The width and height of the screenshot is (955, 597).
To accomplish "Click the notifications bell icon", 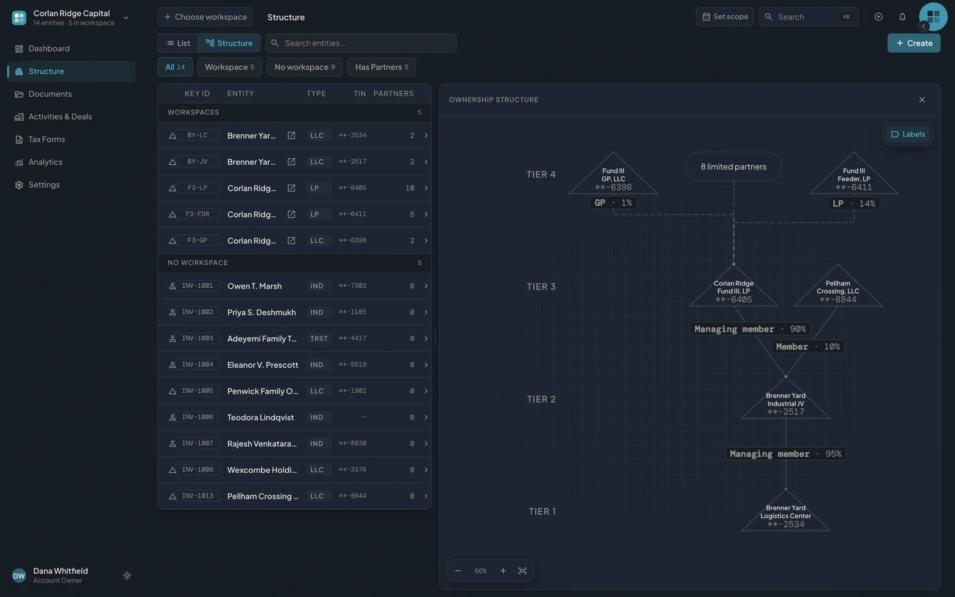I will click(x=902, y=17).
